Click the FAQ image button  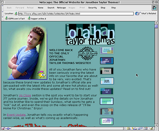[107, 71]
